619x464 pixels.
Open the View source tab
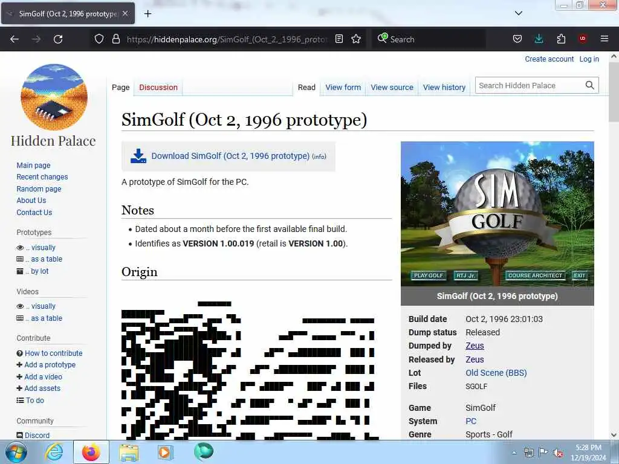[392, 87]
